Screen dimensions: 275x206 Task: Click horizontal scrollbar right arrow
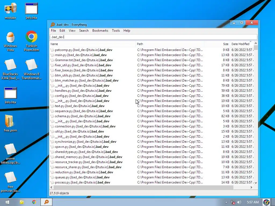click(x=251, y=187)
